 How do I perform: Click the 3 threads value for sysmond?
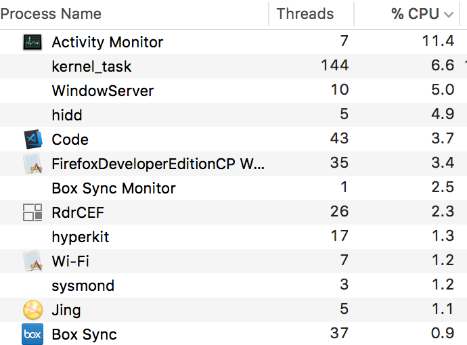pyautogui.click(x=344, y=284)
